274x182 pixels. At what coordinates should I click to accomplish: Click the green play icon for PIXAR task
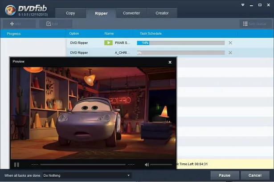tap(108, 43)
